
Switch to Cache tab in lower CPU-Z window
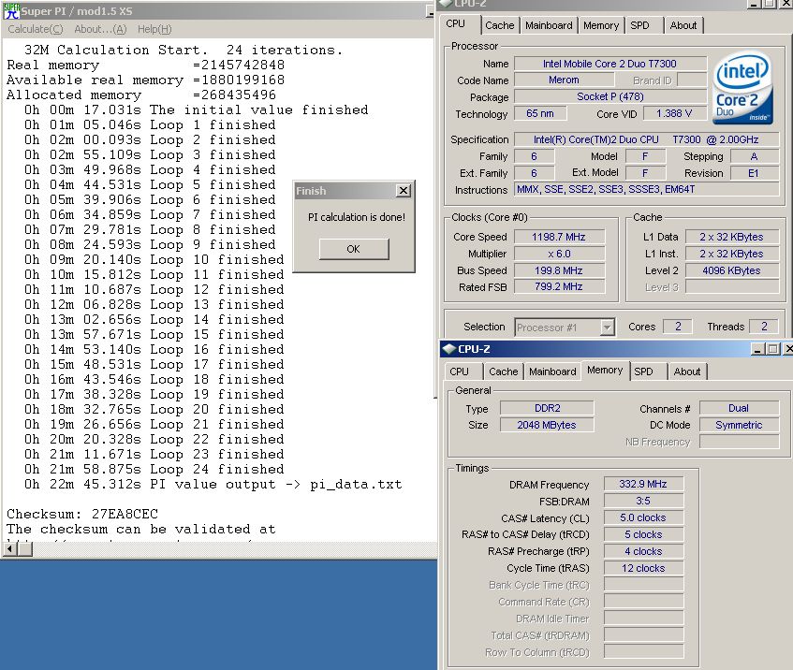click(503, 371)
